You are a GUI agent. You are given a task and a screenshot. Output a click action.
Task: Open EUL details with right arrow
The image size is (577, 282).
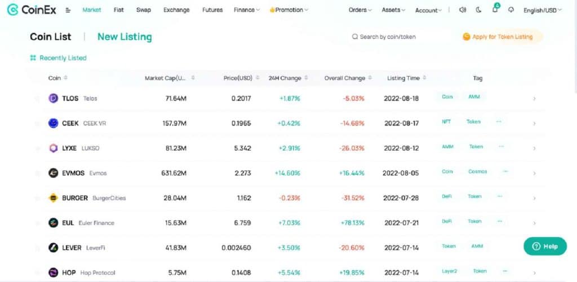pos(534,223)
